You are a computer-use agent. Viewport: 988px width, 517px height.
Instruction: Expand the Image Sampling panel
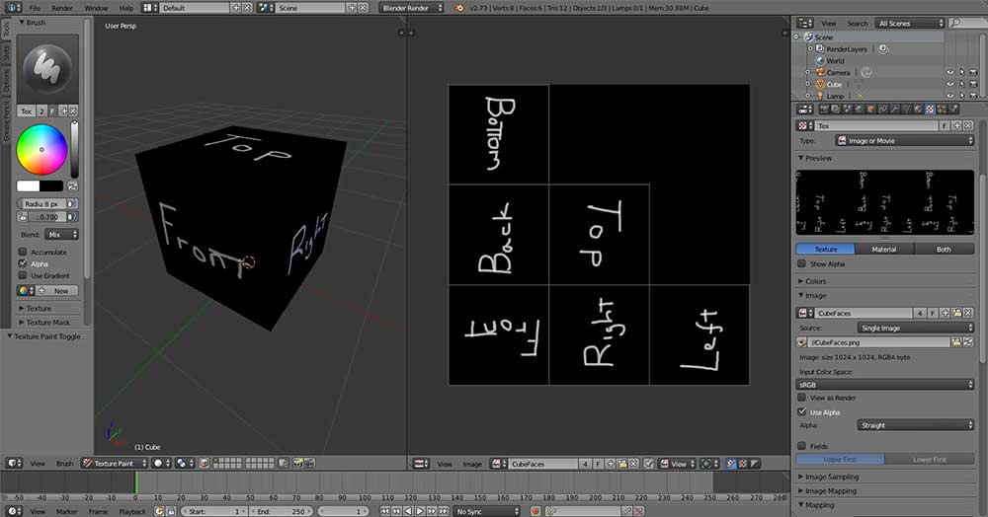tap(834, 477)
